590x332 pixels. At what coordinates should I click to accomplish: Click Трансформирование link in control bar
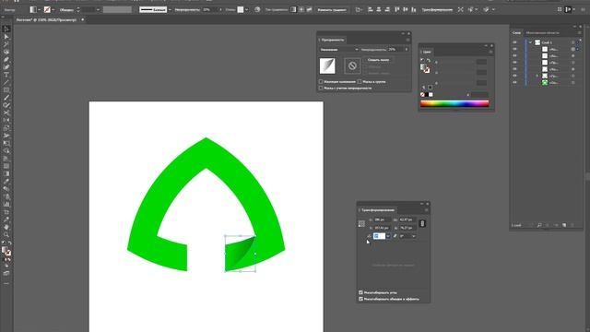(437, 9)
